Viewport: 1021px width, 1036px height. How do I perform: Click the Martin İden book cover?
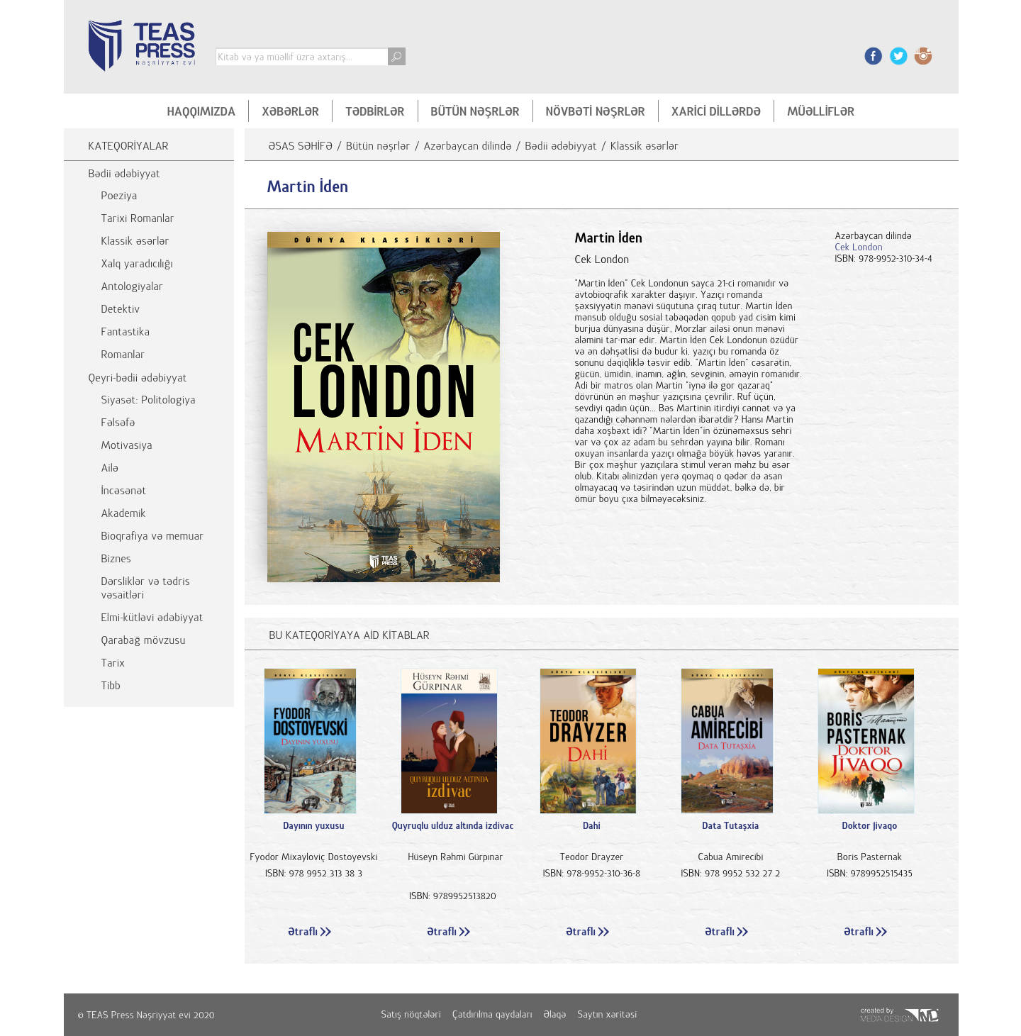(384, 407)
